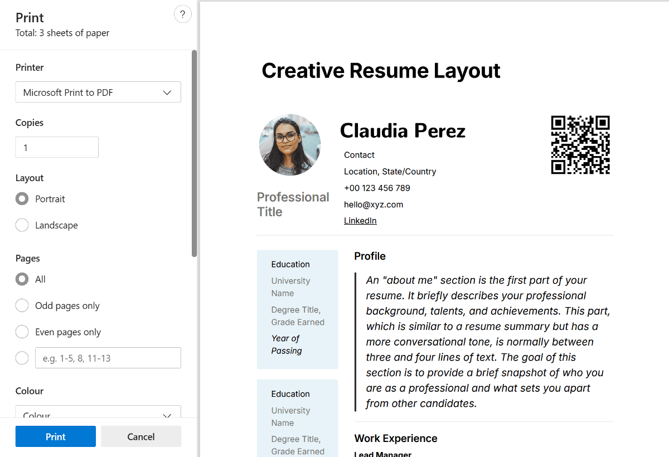This screenshot has height=457, width=669.
Task: Select the Landscape layout option
Action: [x=22, y=225]
